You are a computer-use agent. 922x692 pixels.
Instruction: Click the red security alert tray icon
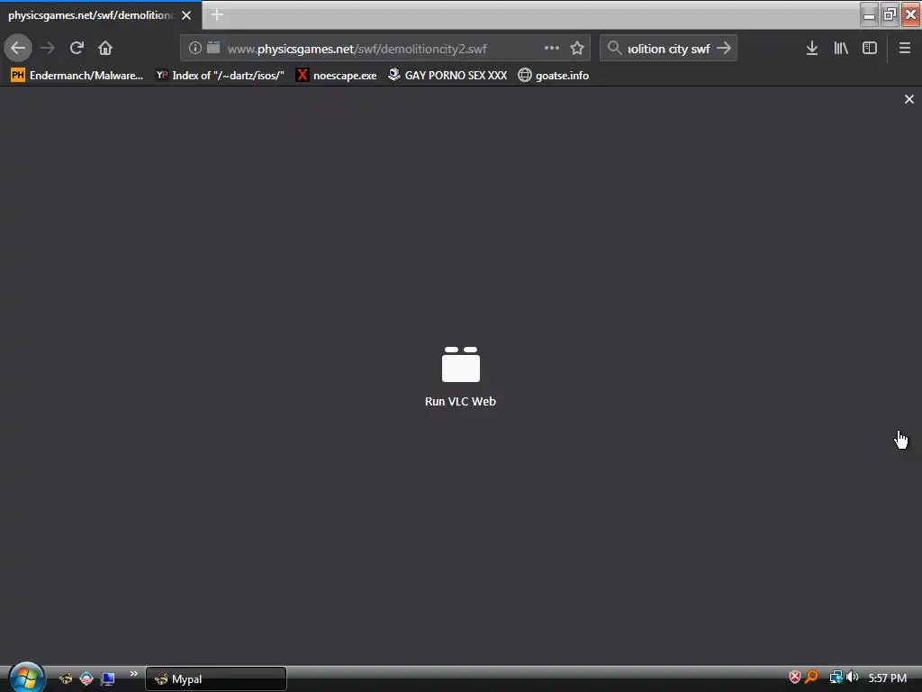click(x=795, y=678)
